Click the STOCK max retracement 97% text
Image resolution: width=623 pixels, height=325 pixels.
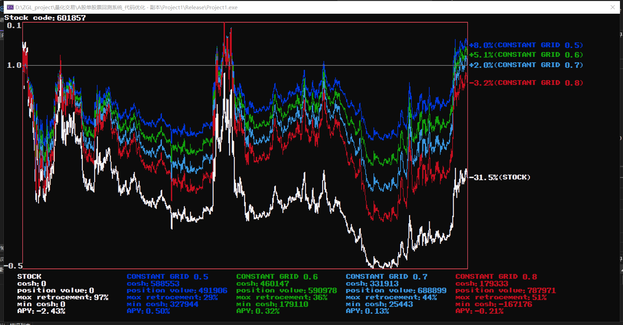pos(63,297)
